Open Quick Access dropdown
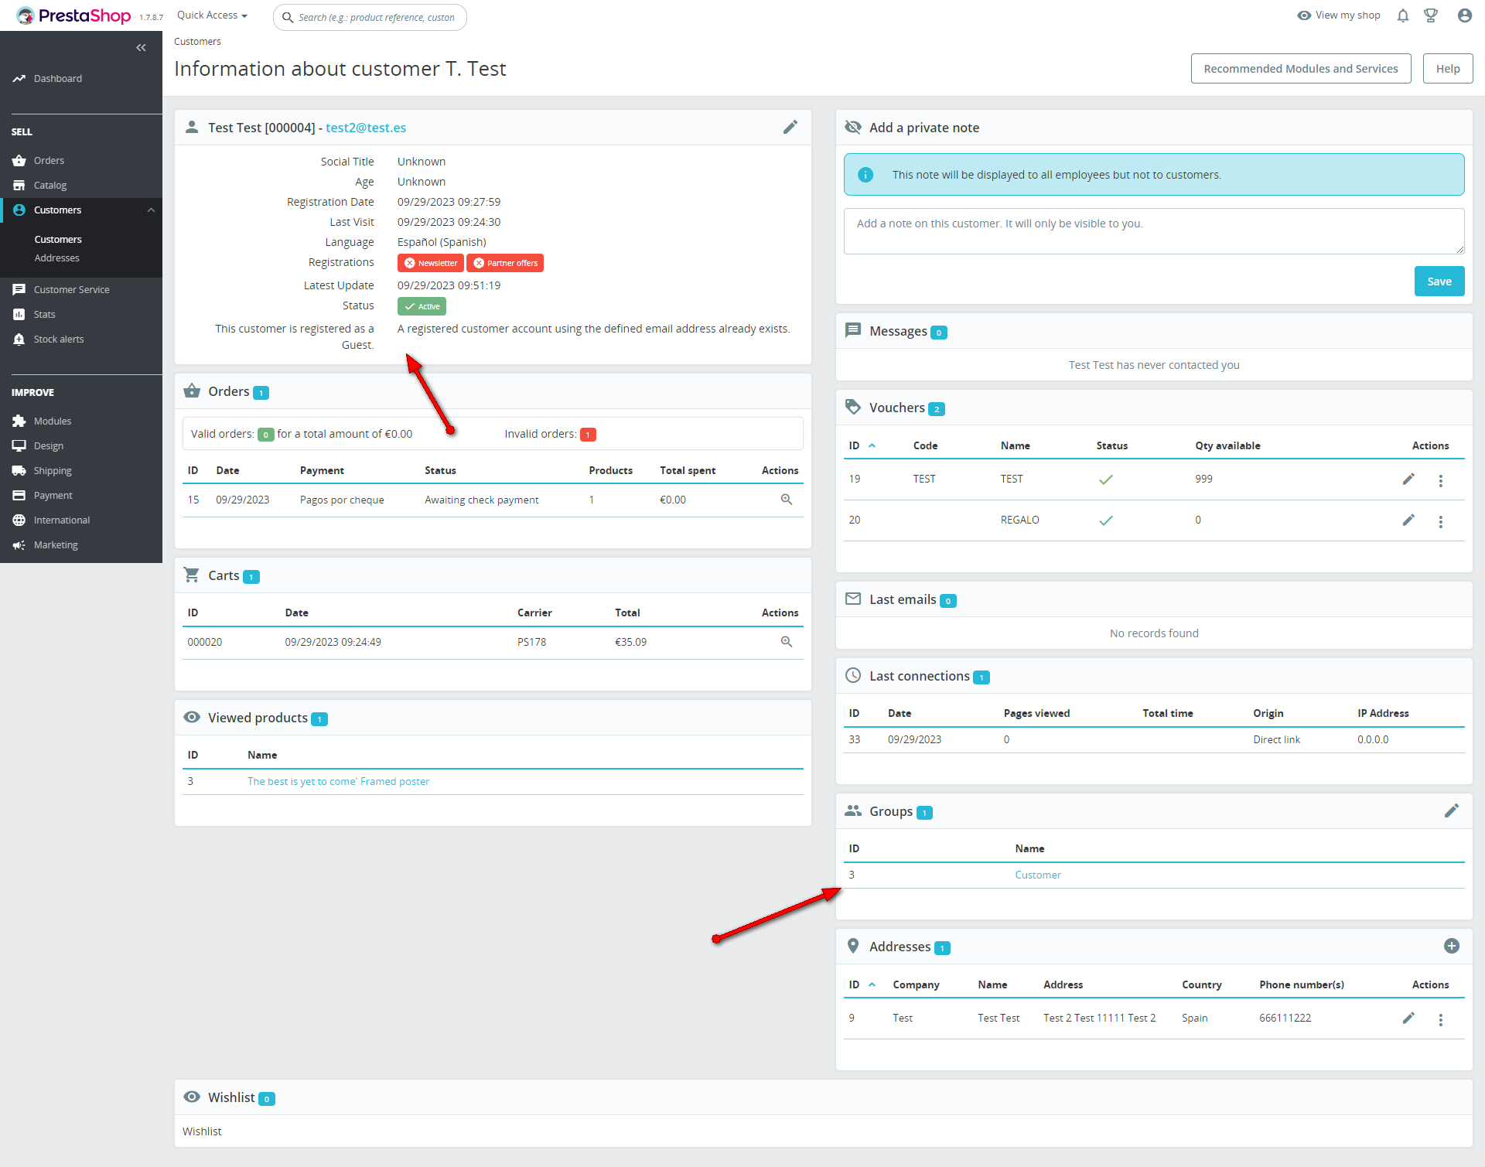 (x=212, y=15)
